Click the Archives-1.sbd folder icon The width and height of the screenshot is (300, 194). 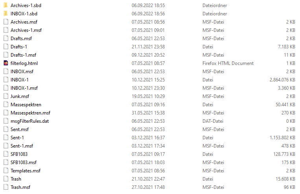point(6,6)
